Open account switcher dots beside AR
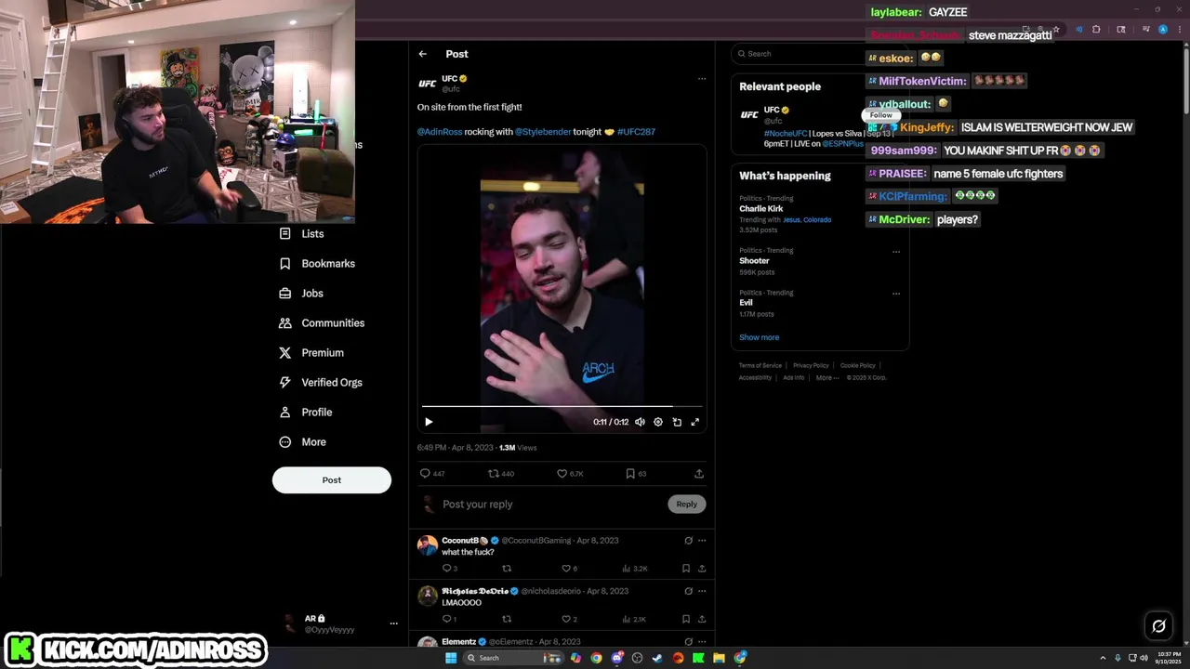The image size is (1190, 669). (x=394, y=623)
